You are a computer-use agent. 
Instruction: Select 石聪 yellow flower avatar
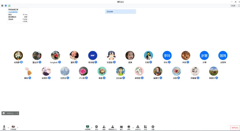149,56
